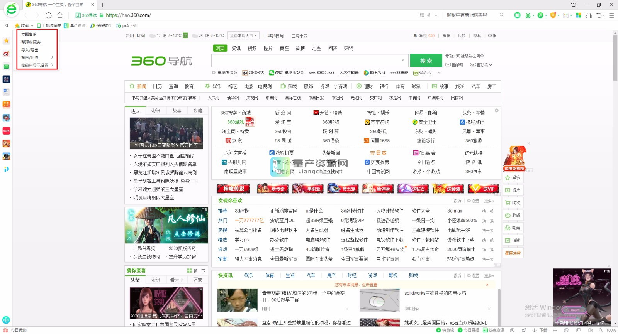Image resolution: width=618 pixels, height=334 pixels.
Task: Choose 整理收藏夹 from favorites menu
Action: [x=31, y=42]
